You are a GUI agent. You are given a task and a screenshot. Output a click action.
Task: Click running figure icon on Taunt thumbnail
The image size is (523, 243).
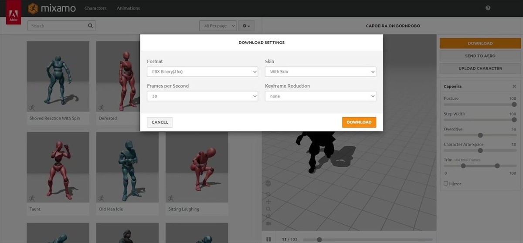32,198
